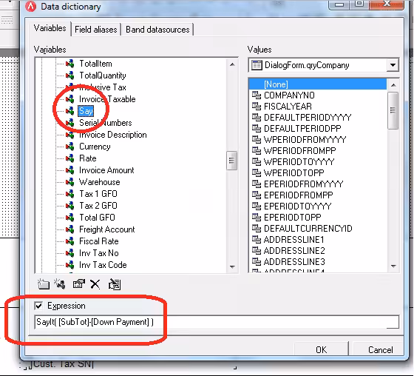This screenshot has height=376, width=414.
Task: Click the Edit variable icon
Action: pos(78,284)
